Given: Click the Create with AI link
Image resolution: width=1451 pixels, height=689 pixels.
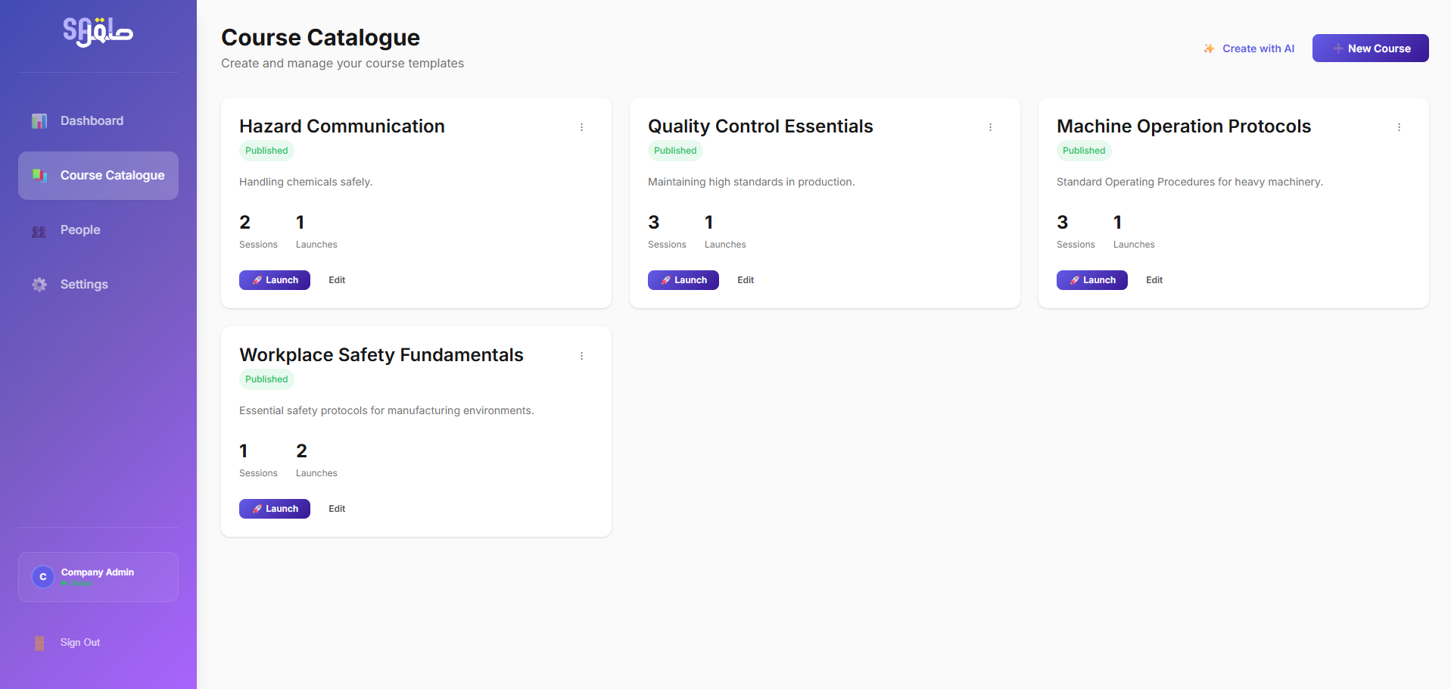Looking at the screenshot, I should point(1256,48).
